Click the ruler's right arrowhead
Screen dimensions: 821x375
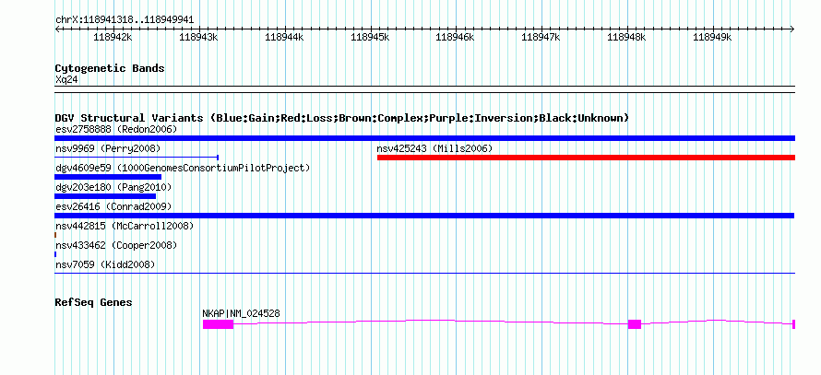pos(792,29)
